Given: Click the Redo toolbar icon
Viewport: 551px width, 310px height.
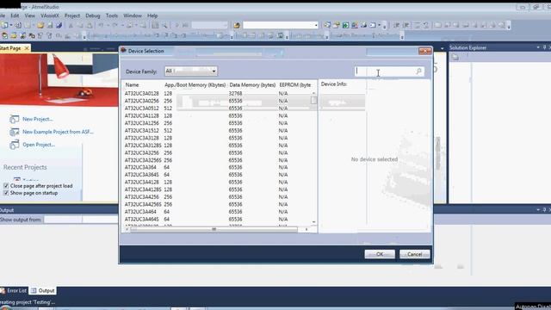Looking at the screenshot, I should [115, 25].
